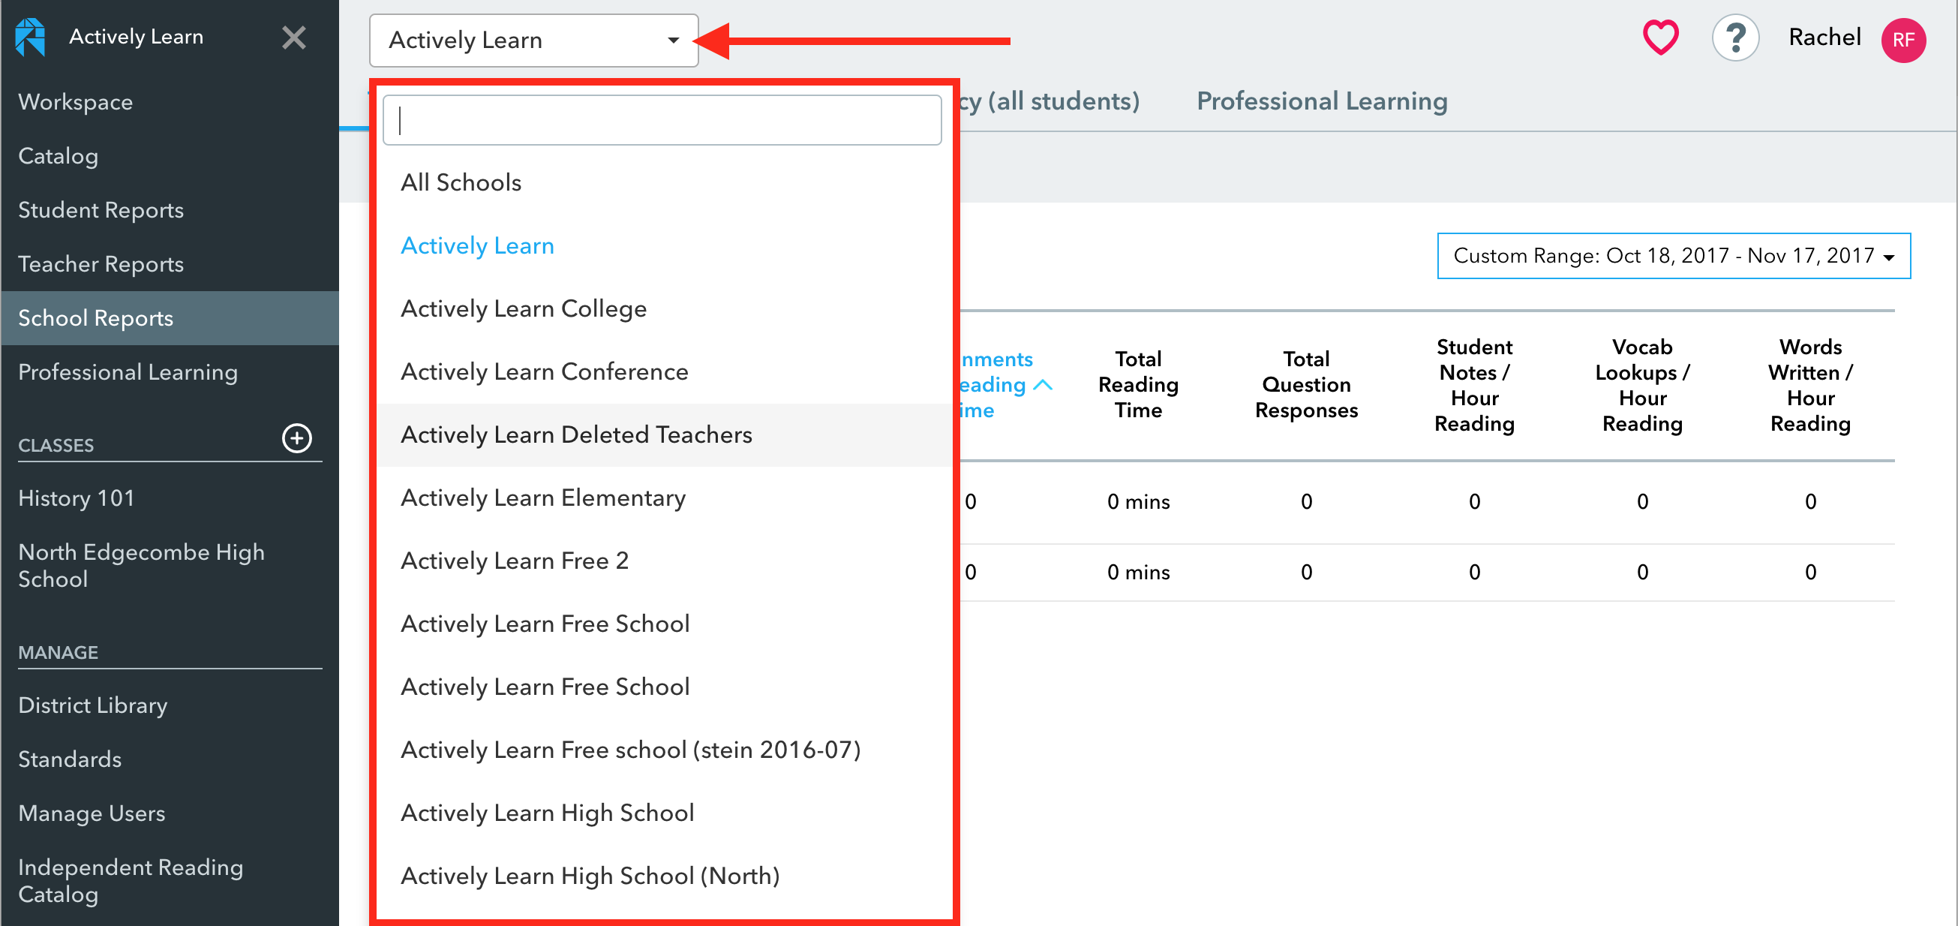Screen dimensions: 1958x926
Task: Add a class with the plus icon
Action: coord(296,438)
